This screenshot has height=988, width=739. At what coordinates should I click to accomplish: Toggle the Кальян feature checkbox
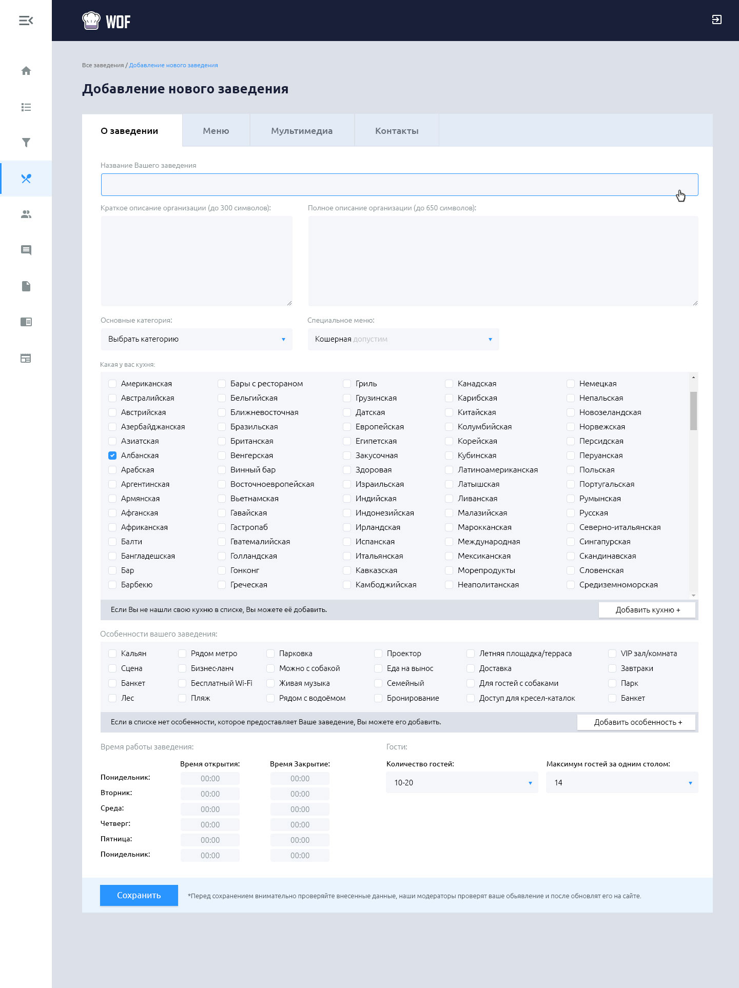pos(112,654)
